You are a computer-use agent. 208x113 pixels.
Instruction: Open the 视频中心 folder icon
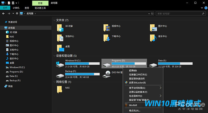(107, 28)
